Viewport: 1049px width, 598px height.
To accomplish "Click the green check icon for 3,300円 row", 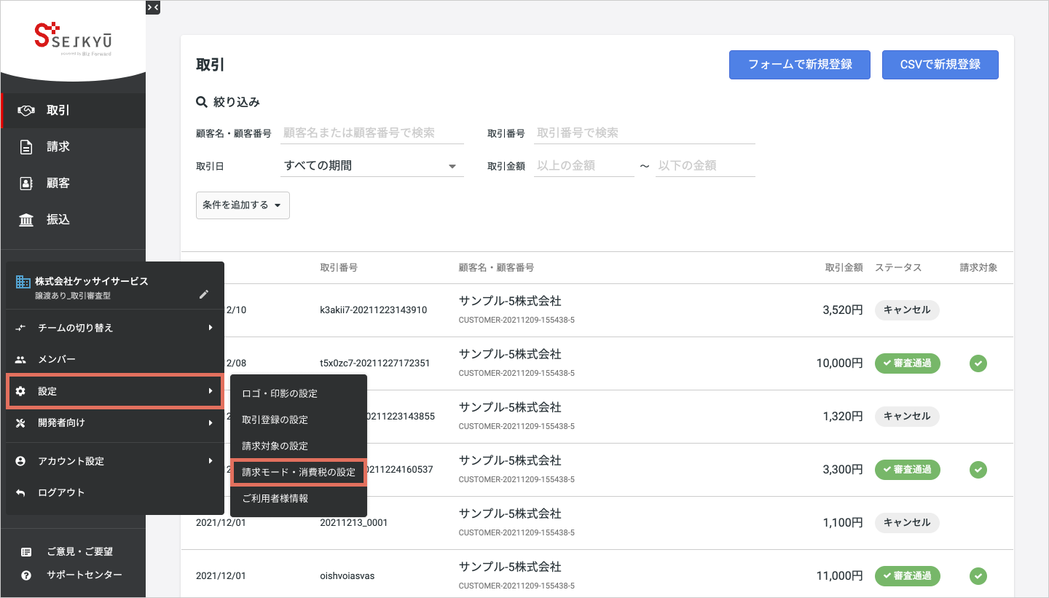I will [978, 469].
